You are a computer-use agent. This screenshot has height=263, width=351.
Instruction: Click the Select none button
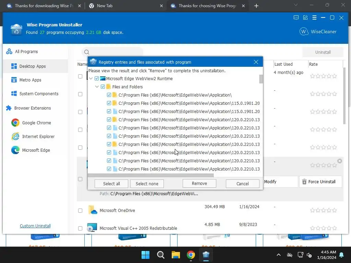tap(147, 184)
